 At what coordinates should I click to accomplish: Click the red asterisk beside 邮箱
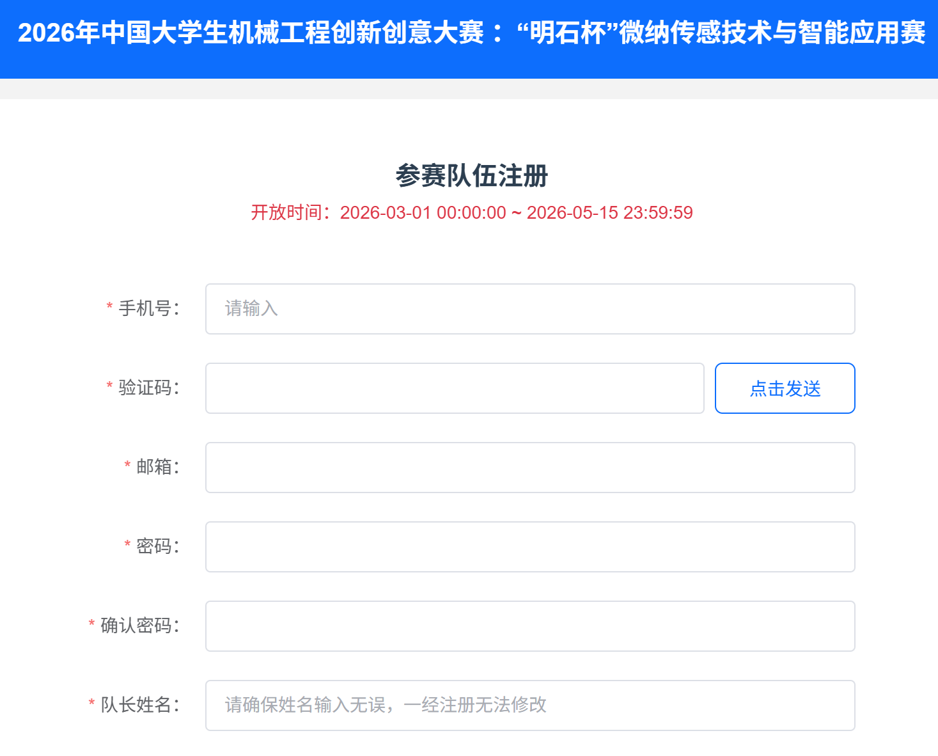127,466
